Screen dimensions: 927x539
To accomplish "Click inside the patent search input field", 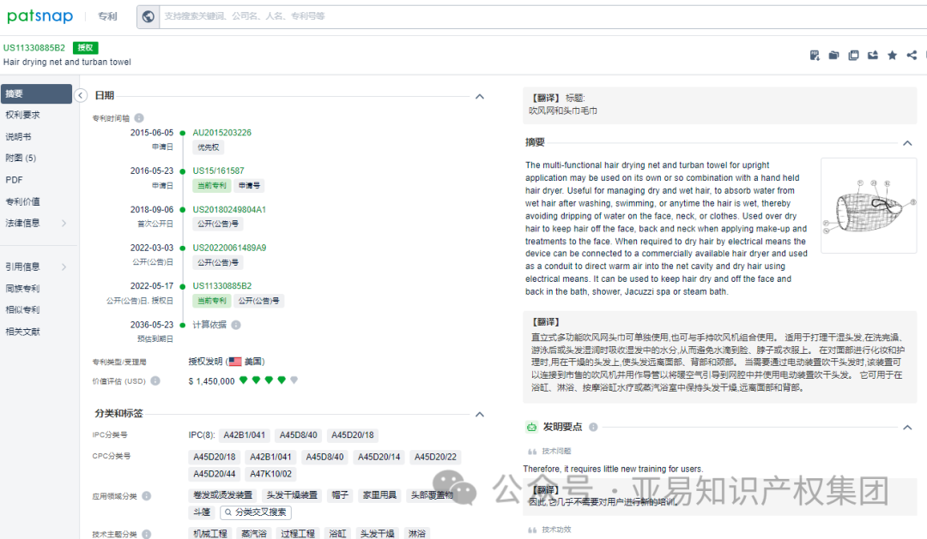I will [343, 16].
